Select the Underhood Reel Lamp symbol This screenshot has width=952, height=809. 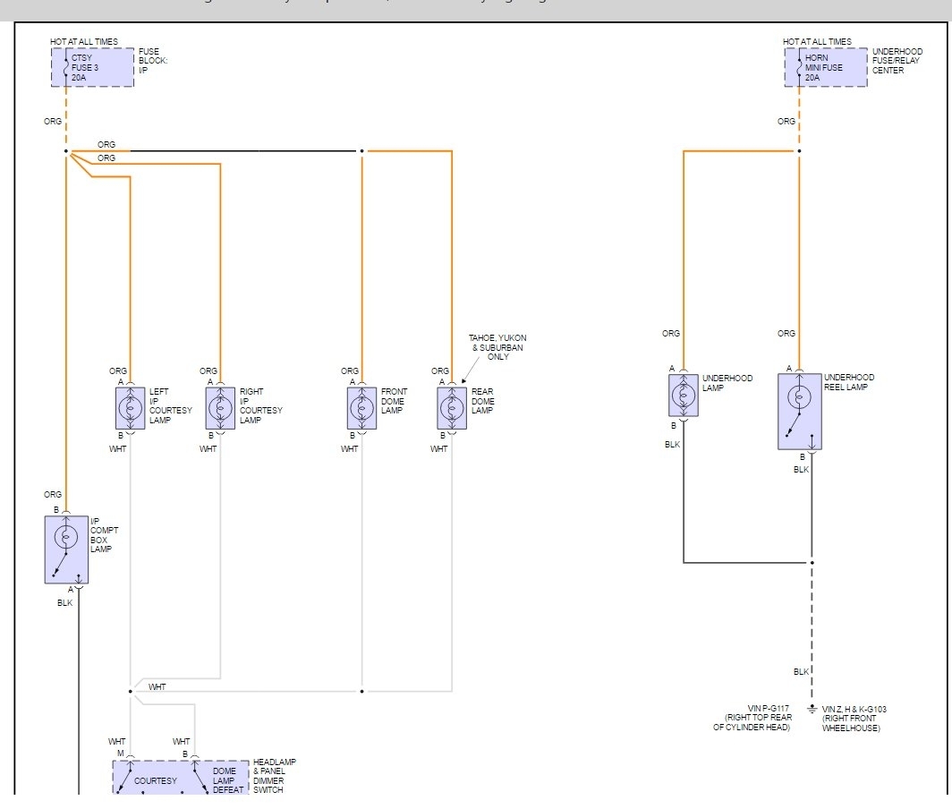pos(801,412)
